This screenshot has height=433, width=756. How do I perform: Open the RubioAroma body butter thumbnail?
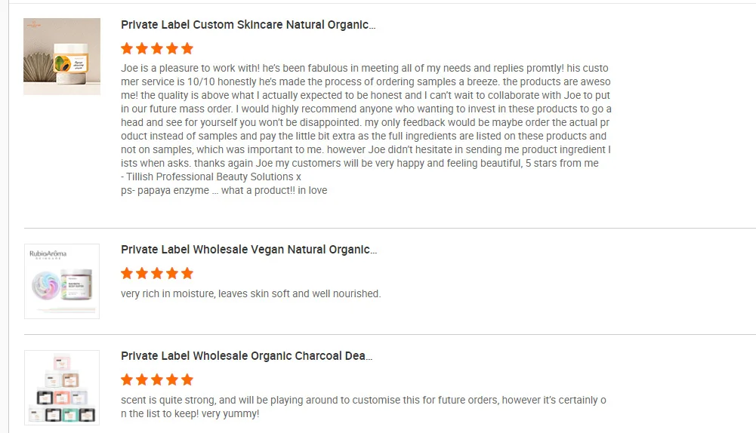pyautogui.click(x=62, y=281)
